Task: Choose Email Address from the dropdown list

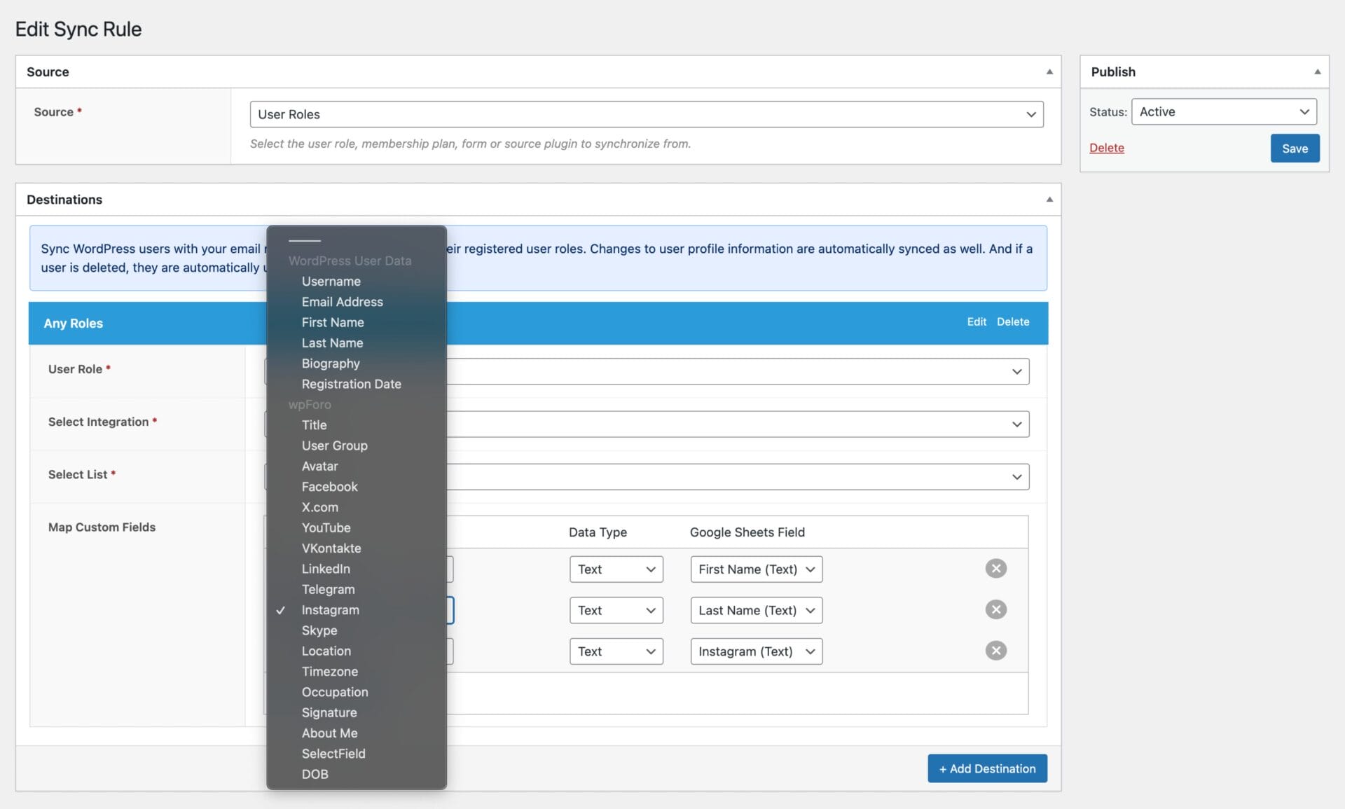Action: tap(342, 302)
